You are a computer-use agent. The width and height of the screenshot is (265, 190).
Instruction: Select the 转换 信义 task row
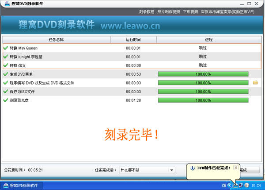click(132, 65)
